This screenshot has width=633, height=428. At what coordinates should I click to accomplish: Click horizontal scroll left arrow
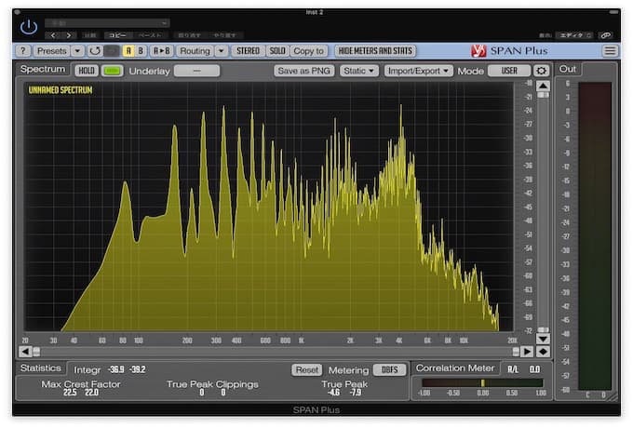(x=25, y=352)
